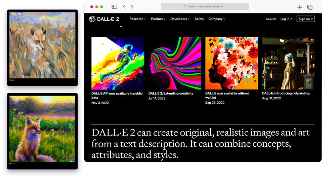Click Search in the site header

coord(271,19)
